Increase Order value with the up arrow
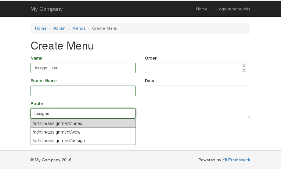This screenshot has width=281, height=169. pos(244,66)
